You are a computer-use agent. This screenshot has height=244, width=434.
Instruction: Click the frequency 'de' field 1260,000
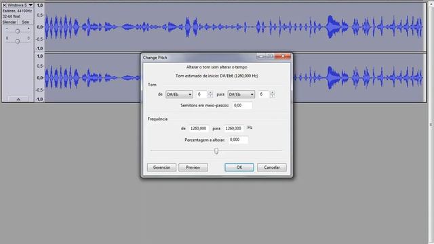point(199,128)
